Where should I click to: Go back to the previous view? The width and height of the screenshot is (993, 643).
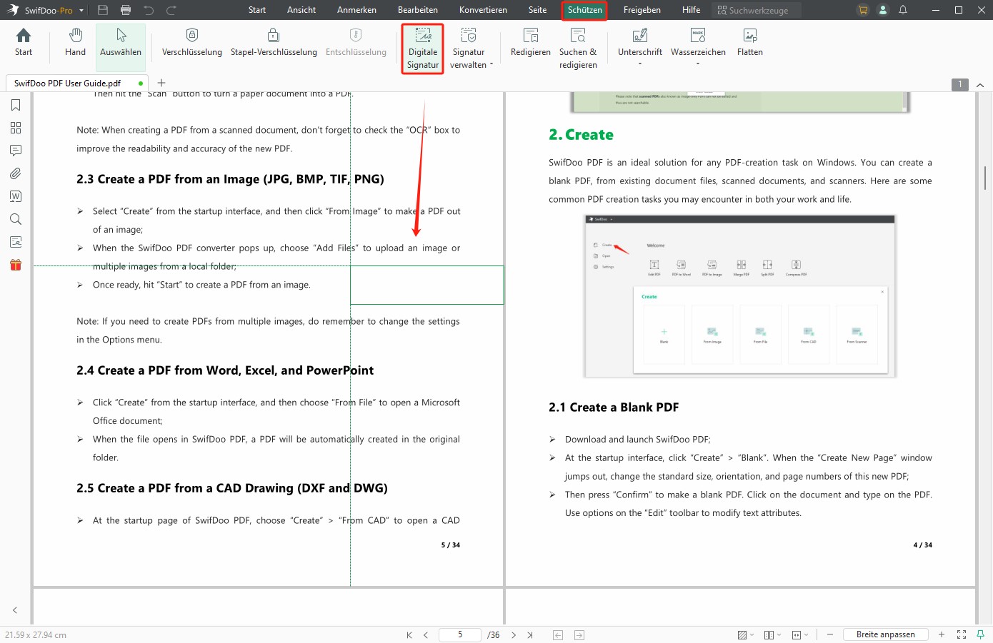[558, 634]
